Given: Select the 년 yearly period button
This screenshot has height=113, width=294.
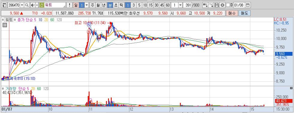Looking at the screenshot, I should coord(104,5).
